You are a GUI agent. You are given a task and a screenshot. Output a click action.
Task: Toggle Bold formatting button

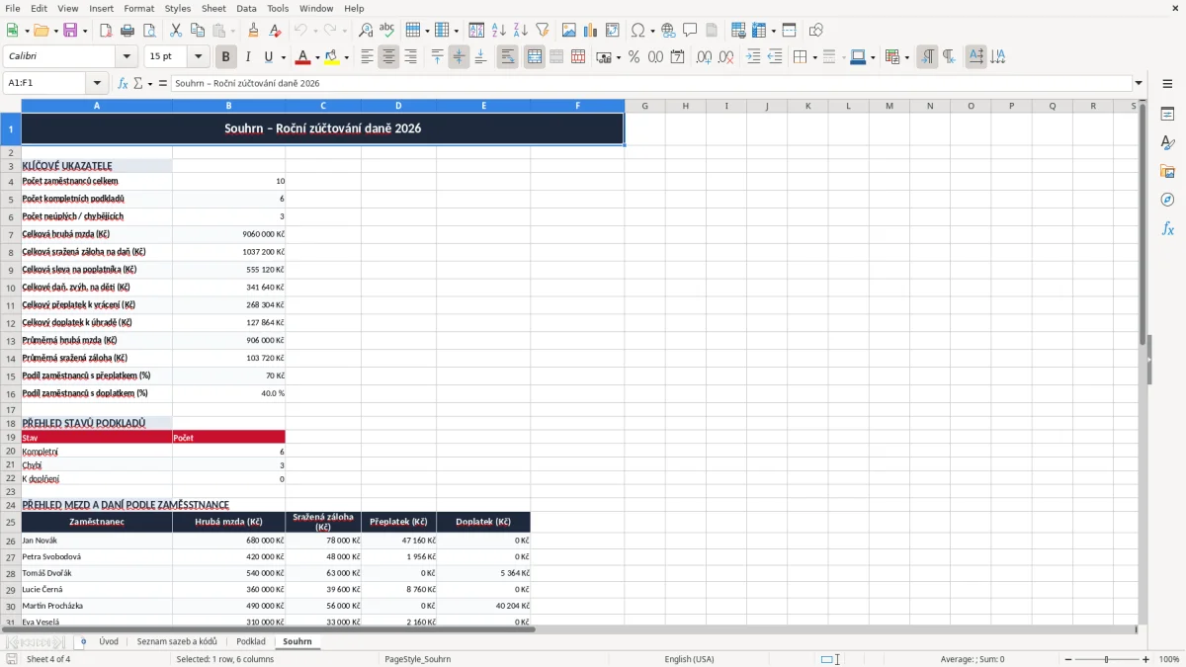tap(225, 57)
